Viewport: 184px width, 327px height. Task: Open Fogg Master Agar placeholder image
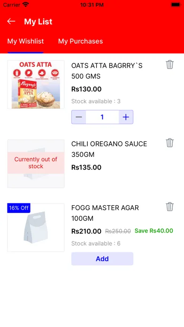(x=36, y=227)
